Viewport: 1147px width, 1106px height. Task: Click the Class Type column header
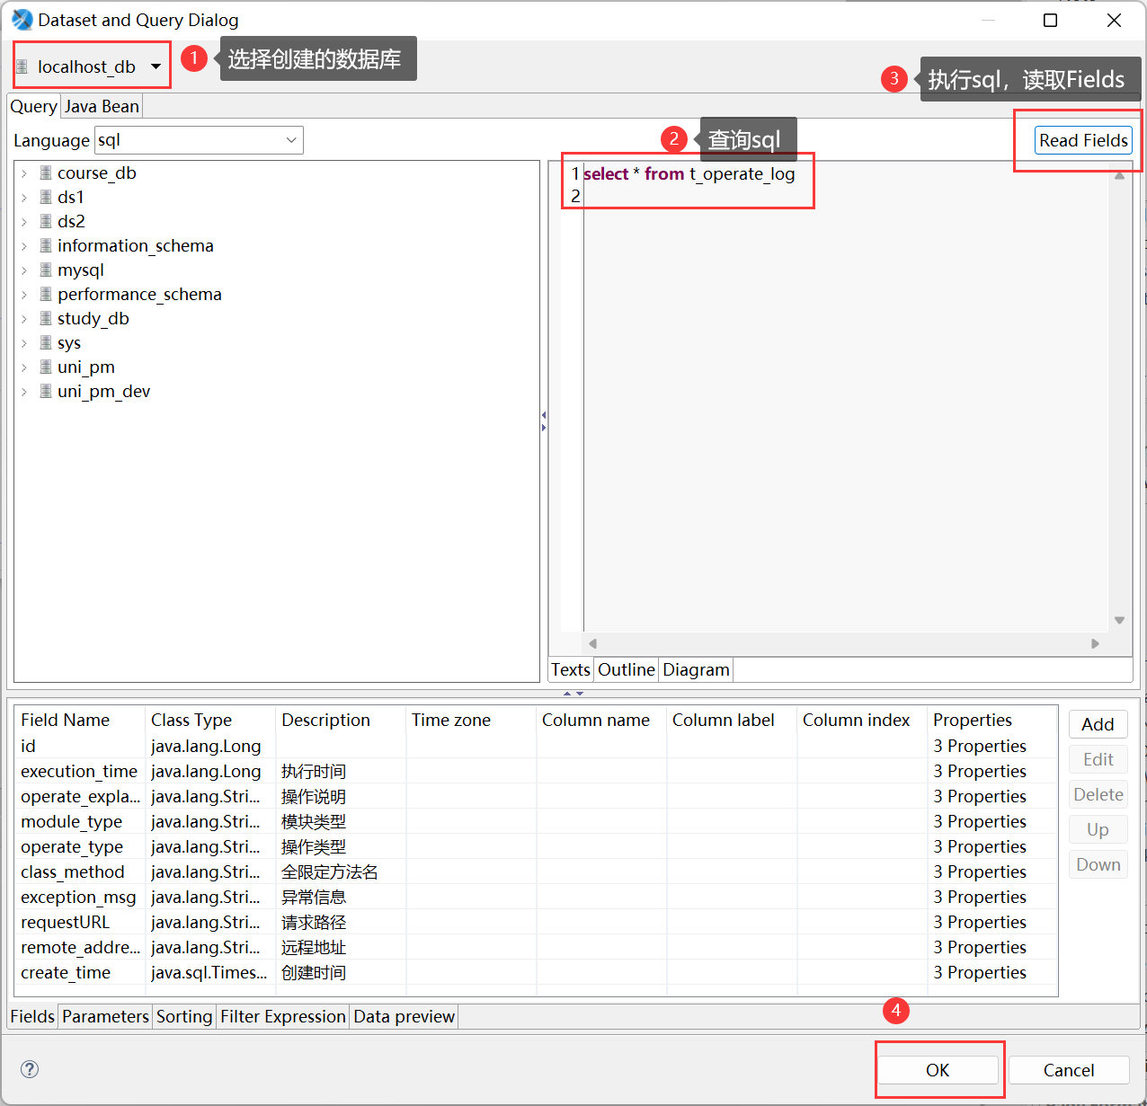tap(210, 720)
